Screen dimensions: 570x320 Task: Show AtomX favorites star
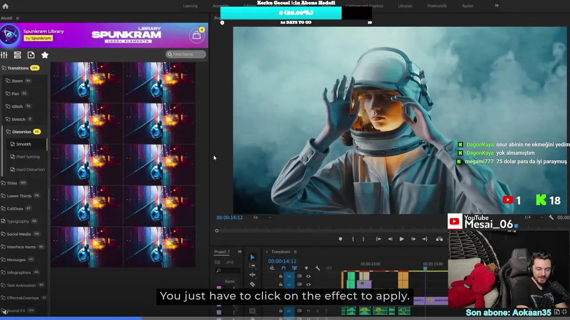(x=45, y=55)
